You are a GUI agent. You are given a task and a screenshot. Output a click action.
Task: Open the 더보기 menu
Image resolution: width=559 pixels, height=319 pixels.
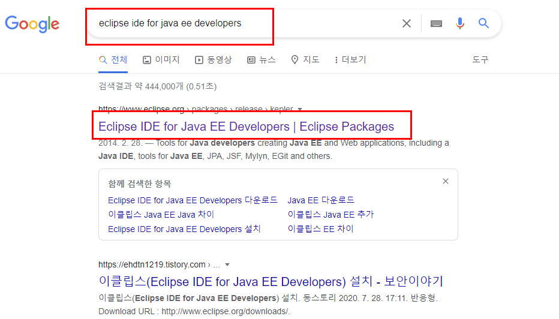350,59
